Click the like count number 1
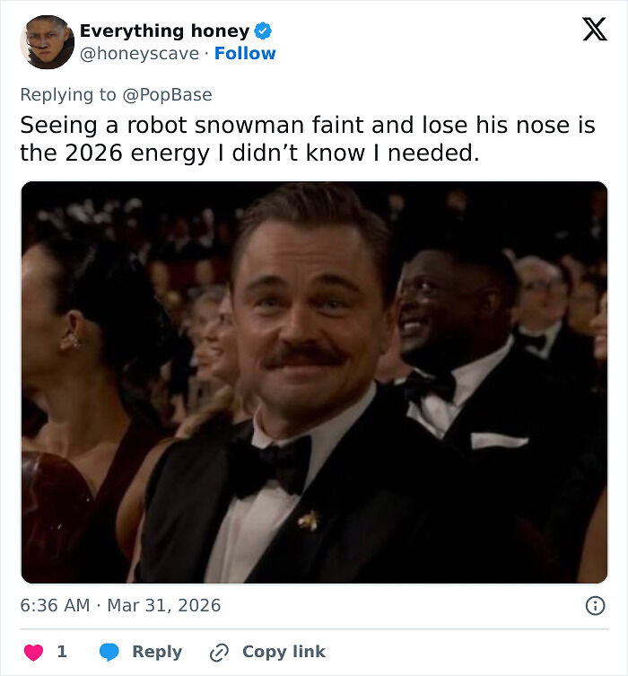This screenshot has height=676, width=628. [62, 652]
